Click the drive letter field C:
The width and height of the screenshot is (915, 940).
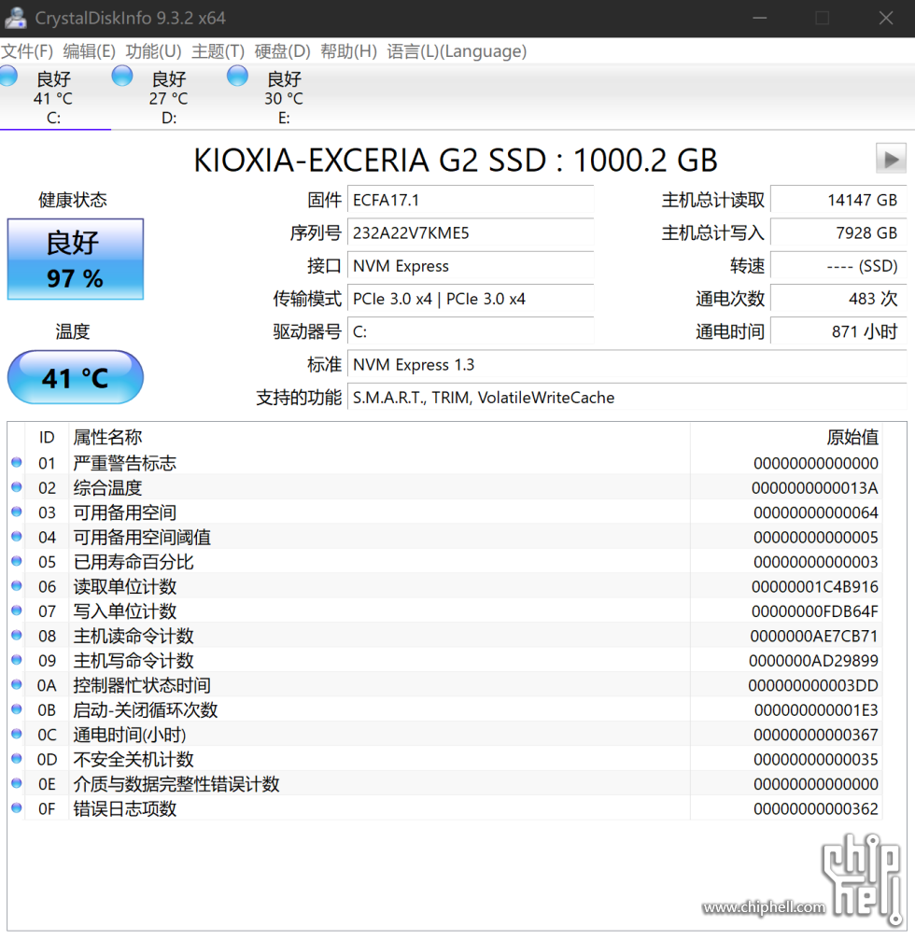pyautogui.click(x=471, y=332)
